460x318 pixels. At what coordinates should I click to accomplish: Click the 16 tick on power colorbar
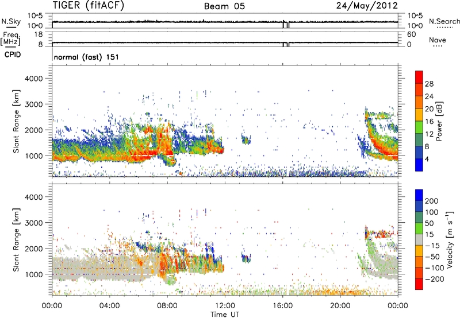click(x=429, y=122)
